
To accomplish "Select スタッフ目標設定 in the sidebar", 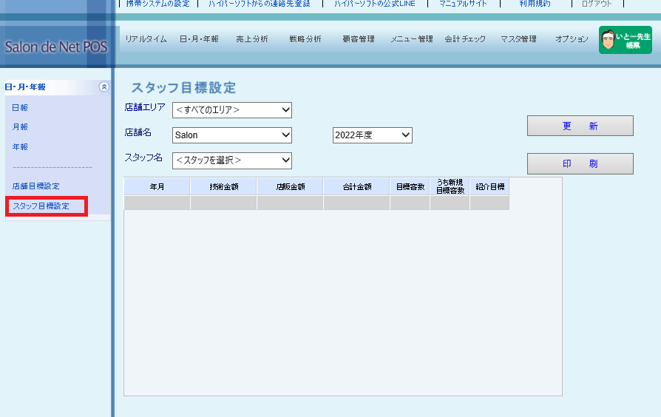I will coord(41,206).
